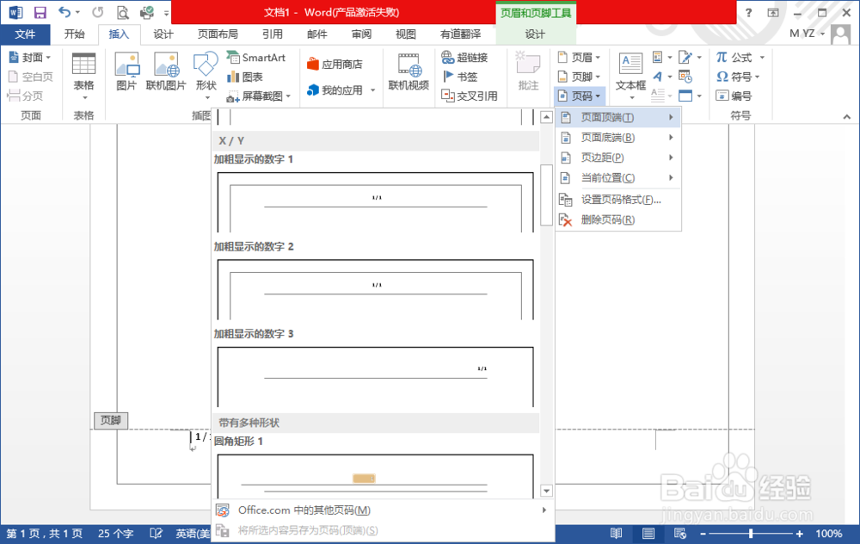This screenshot has width=860, height=544.
Task: Open the Current Position (当前位置) submenu
Action: click(x=617, y=178)
